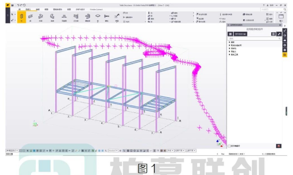Screen dimensions: 293x175
Task: Expand the fourth tree group in the components panel
Action: (x=230, y=51)
